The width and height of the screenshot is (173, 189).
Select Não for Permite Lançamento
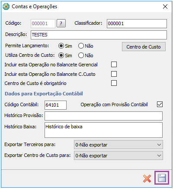pos(81,46)
